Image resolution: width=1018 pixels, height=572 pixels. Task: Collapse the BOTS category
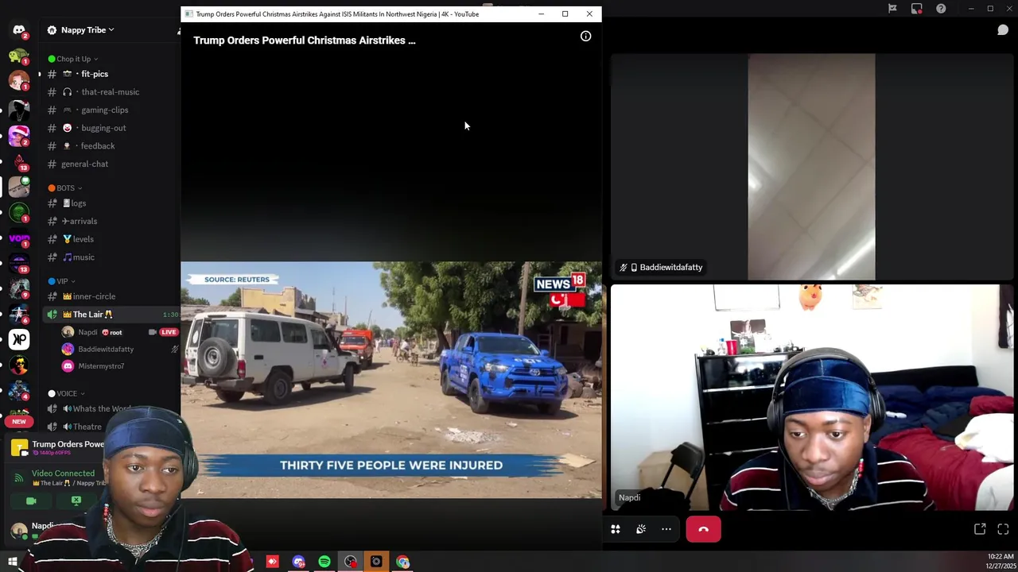point(65,188)
